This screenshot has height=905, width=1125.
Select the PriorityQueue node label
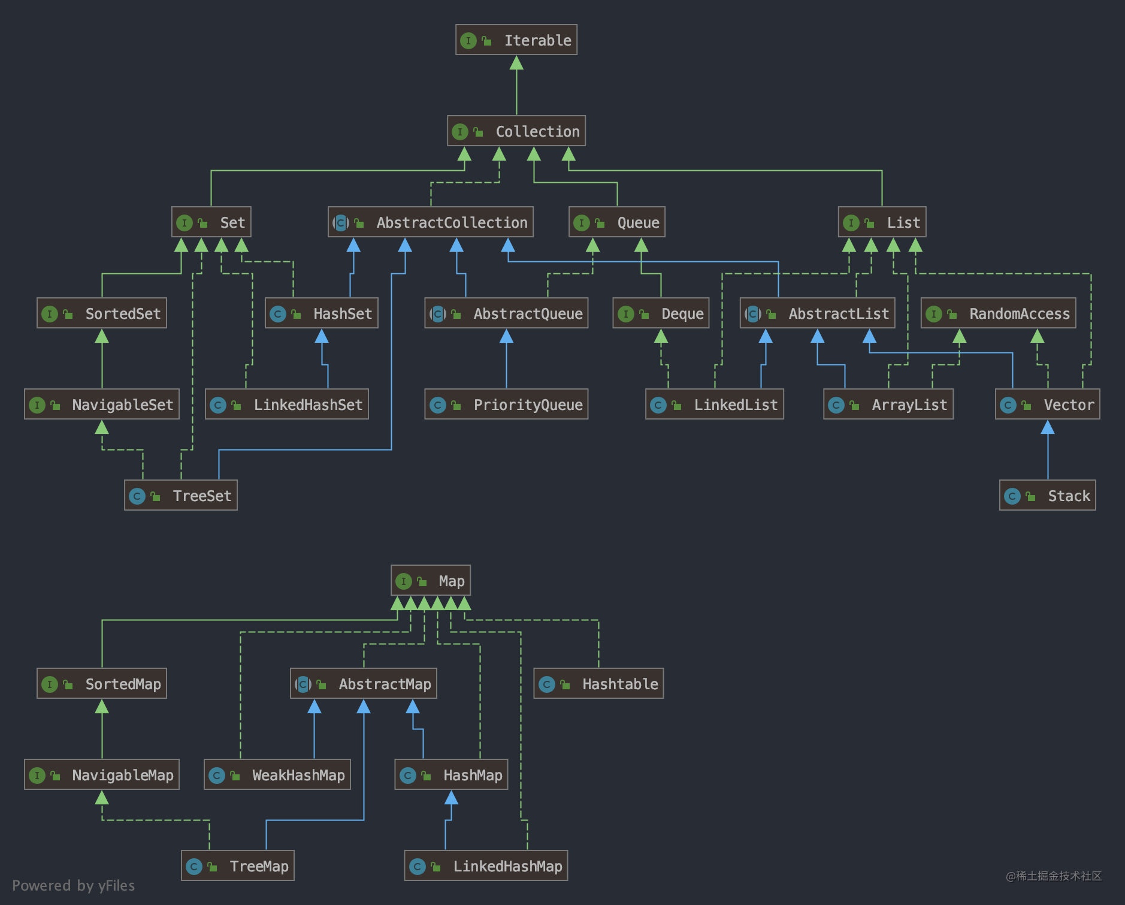527,405
